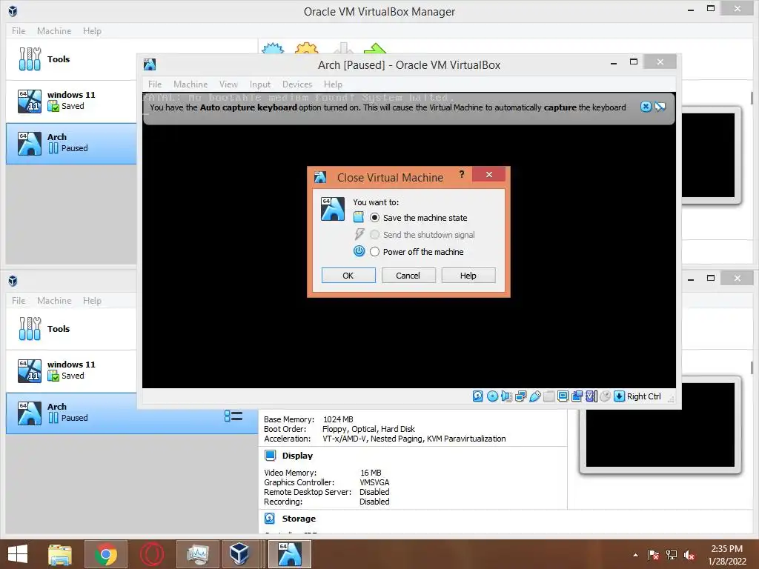This screenshot has height=569, width=759.
Task: Click the greyed shared folders icon in VM status bar
Action: coord(549,396)
